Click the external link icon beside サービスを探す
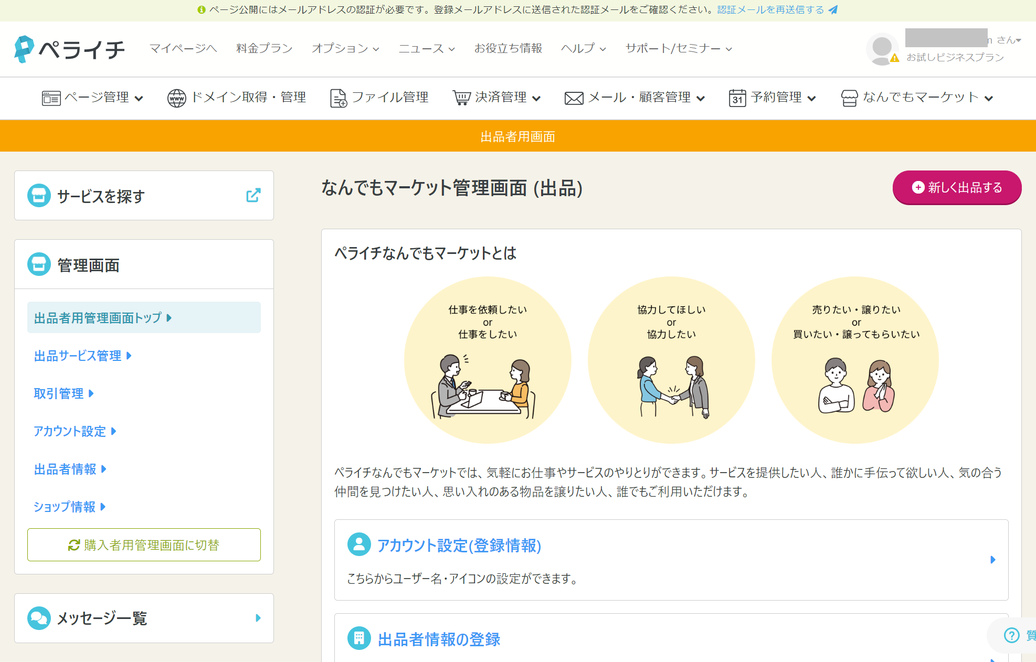This screenshot has width=1036, height=662. [x=253, y=196]
